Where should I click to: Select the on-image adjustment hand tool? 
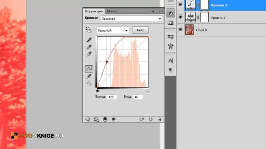pos(89,30)
